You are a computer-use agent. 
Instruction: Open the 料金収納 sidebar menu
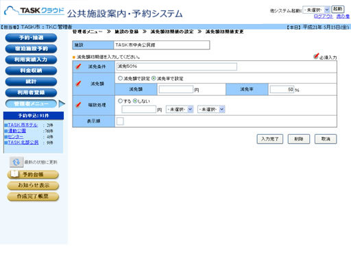coord(31,71)
